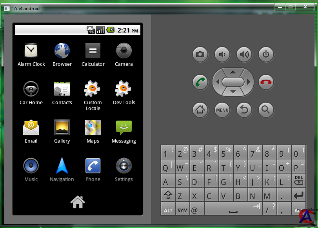Viewport: 318px width, 228px height.
Task: Tap the home icon below the app grid
Action: click(78, 201)
